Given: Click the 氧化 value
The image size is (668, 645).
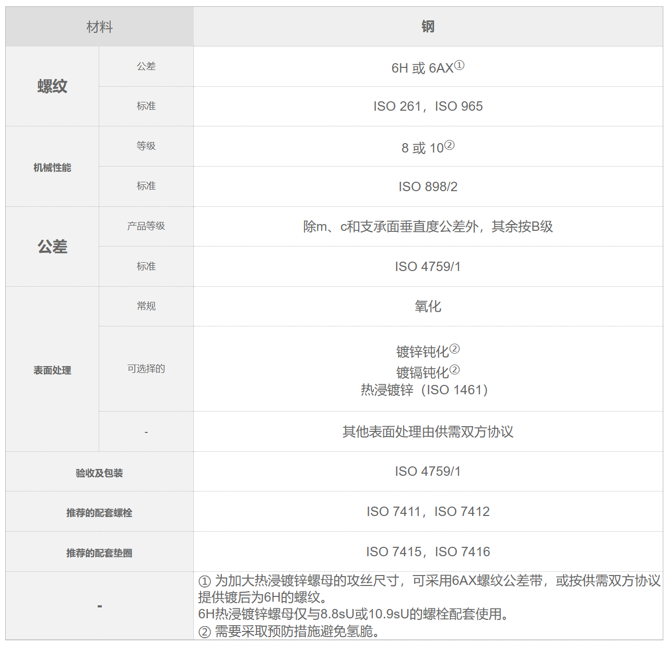Looking at the screenshot, I should 428,307.
